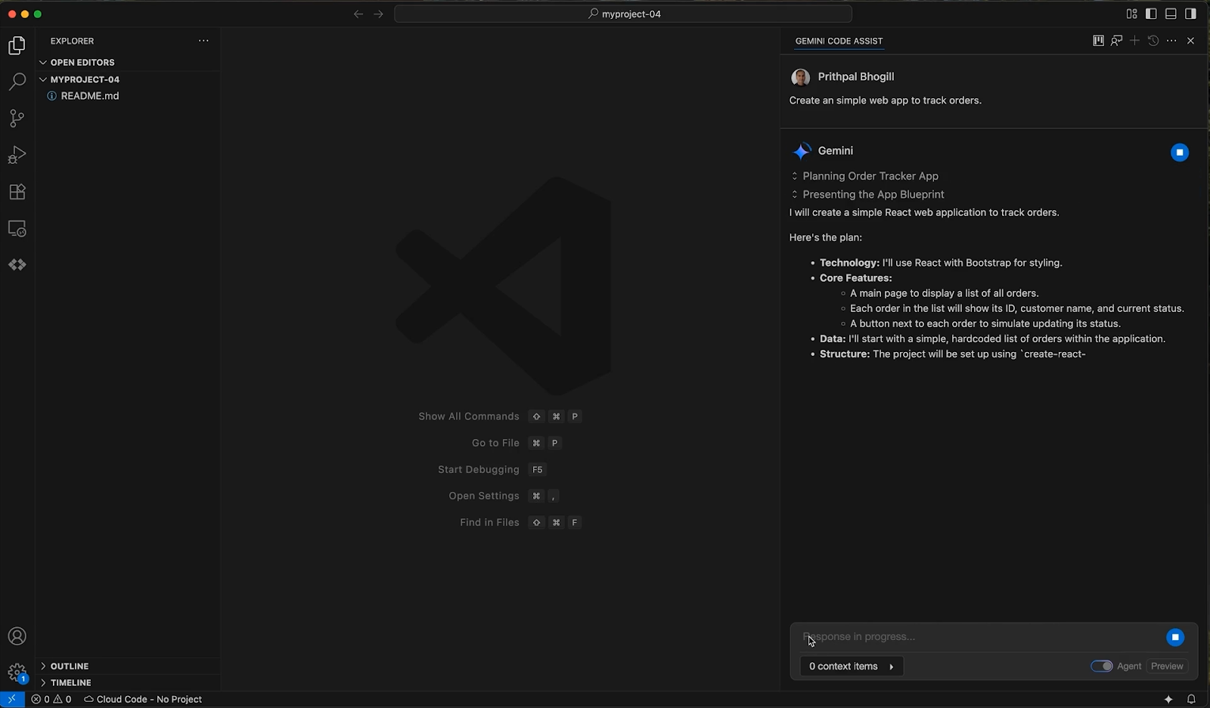Viewport: 1210px width, 708px height.
Task: Open errors and warnings count in status bar
Action: (51, 699)
